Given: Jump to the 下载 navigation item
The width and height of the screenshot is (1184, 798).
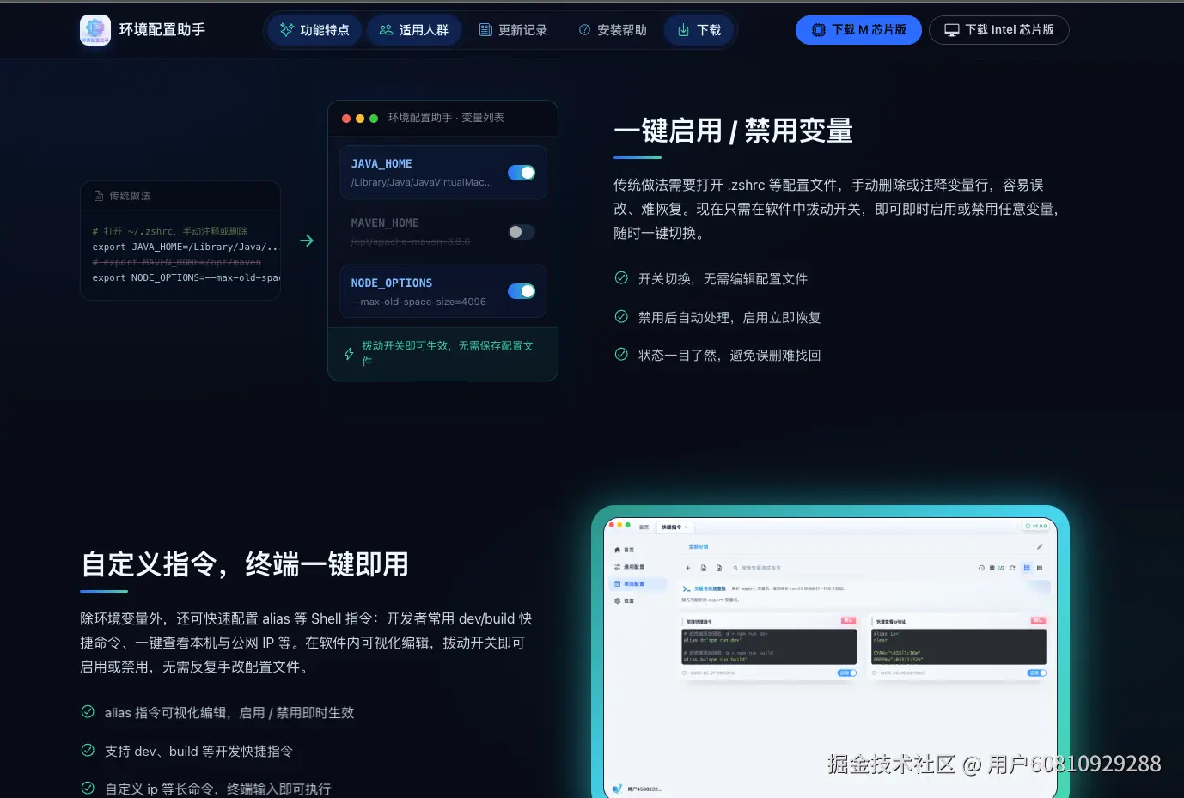Looking at the screenshot, I should (699, 30).
